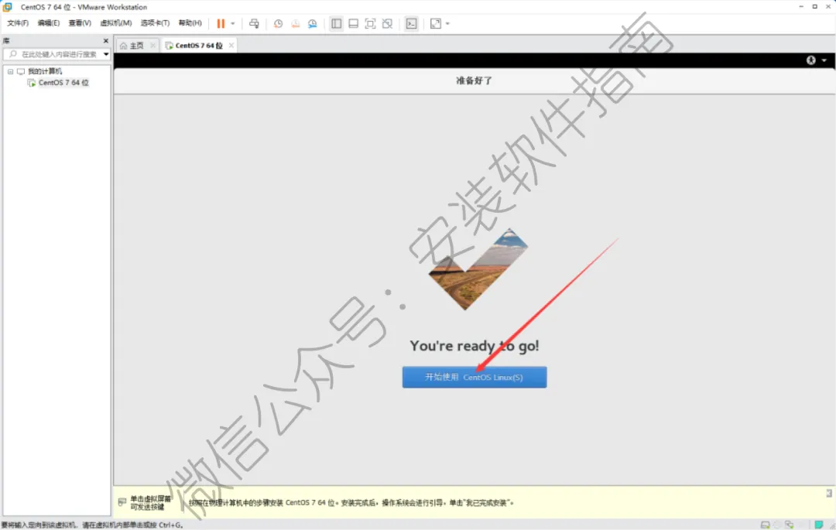Close the 主页 tab
The image size is (836, 530).
153,46
